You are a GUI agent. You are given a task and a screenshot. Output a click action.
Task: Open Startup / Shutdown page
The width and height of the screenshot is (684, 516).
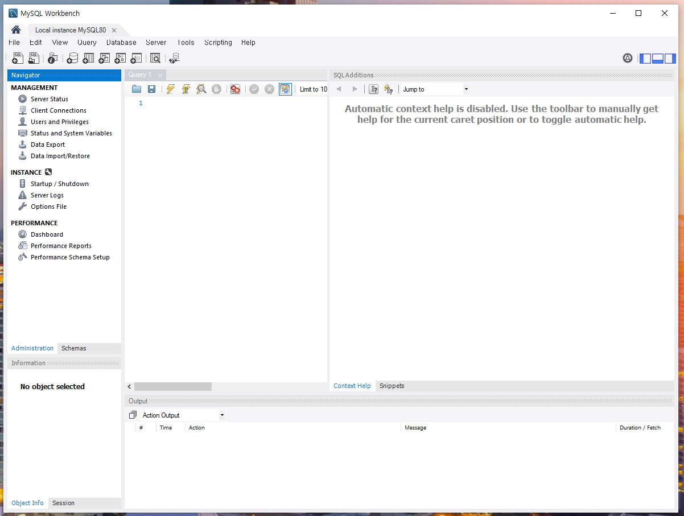click(60, 184)
